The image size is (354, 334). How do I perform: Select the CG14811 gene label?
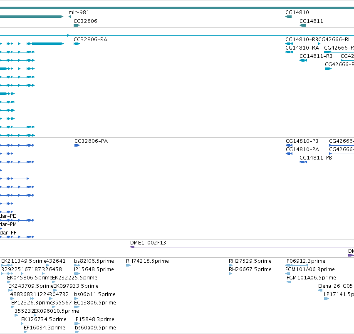311,21
